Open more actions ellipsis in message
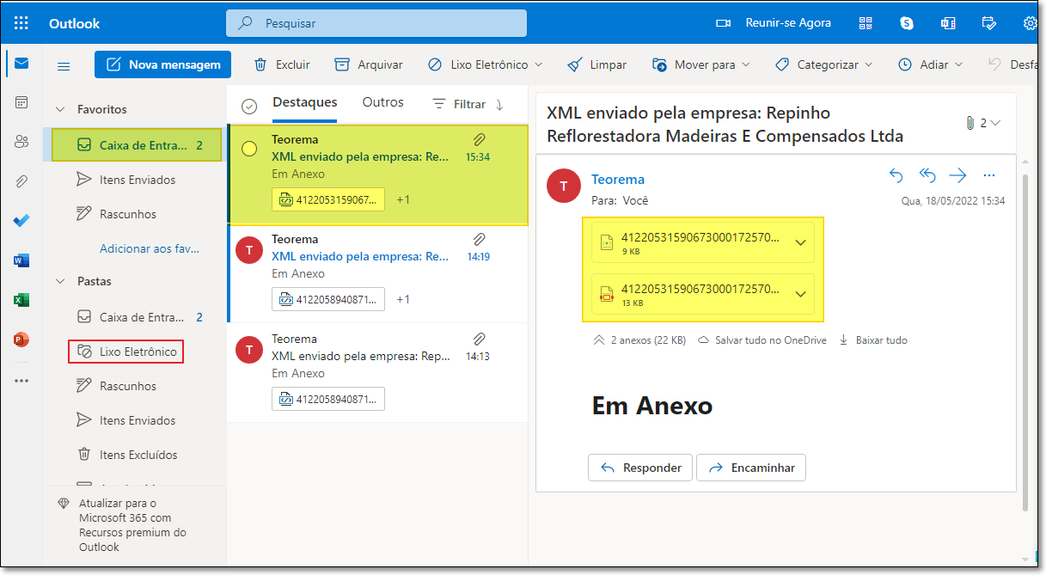Image resolution: width=1046 pixels, height=575 pixels. 989,175
